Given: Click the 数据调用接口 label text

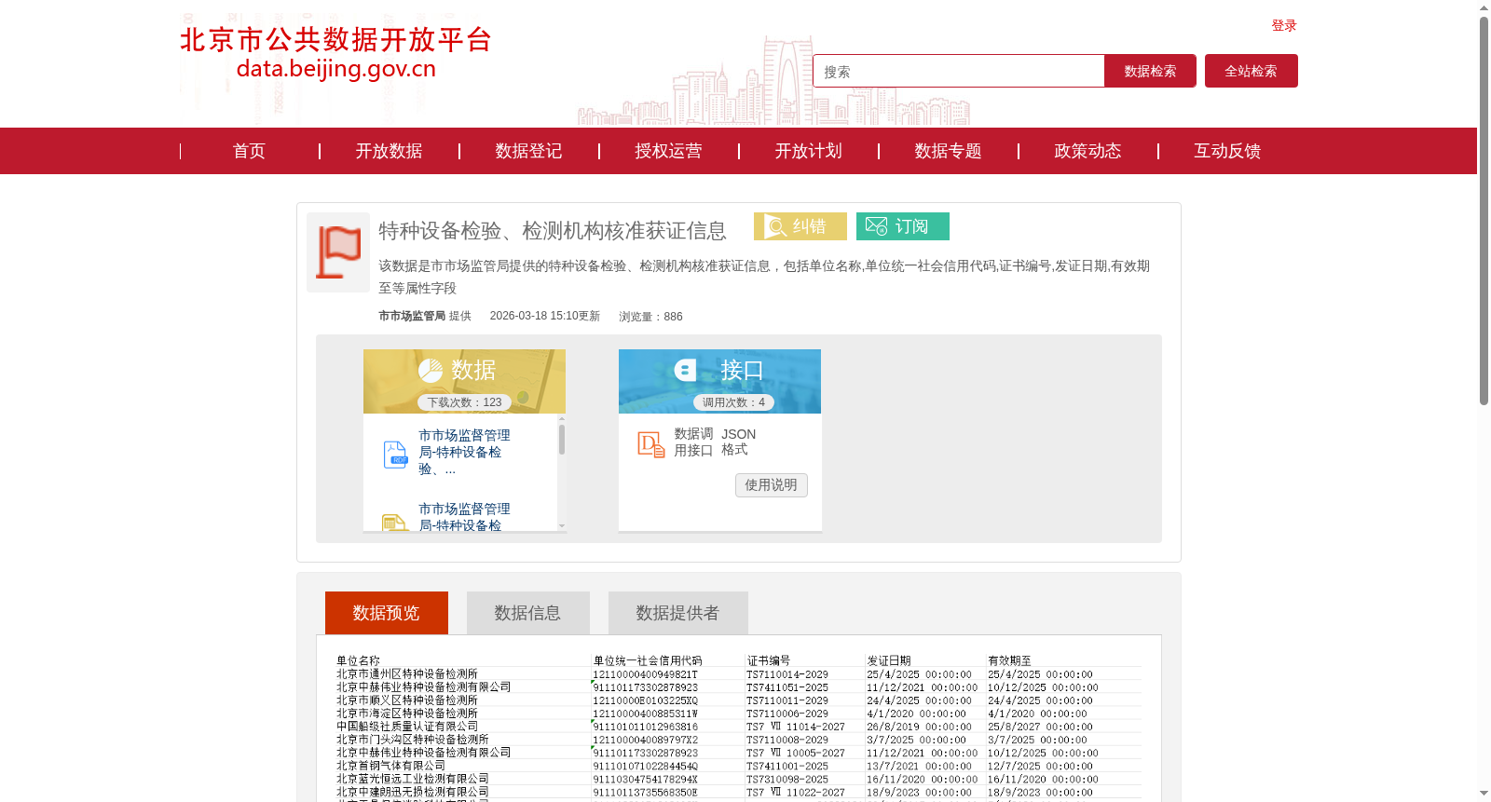Looking at the screenshot, I should tap(693, 442).
